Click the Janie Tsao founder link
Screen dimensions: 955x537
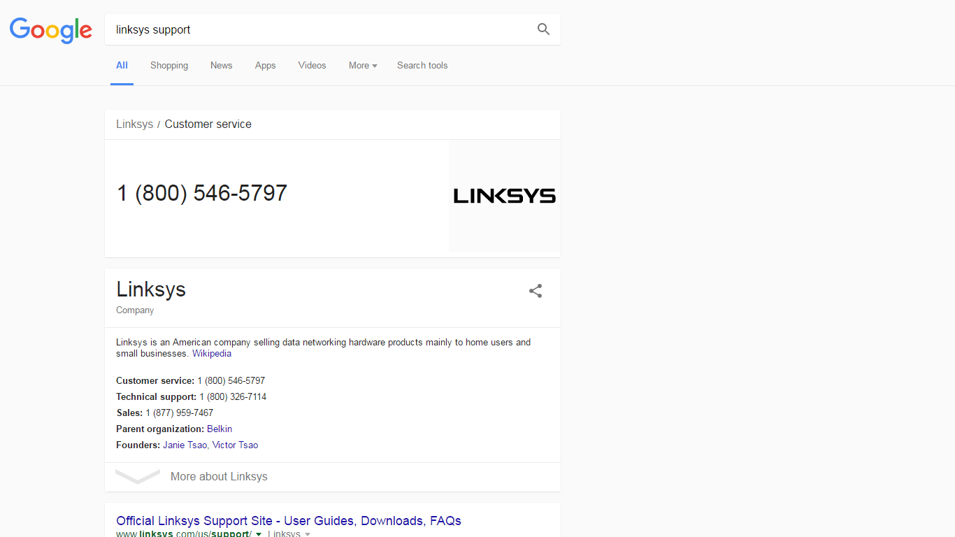(x=185, y=445)
